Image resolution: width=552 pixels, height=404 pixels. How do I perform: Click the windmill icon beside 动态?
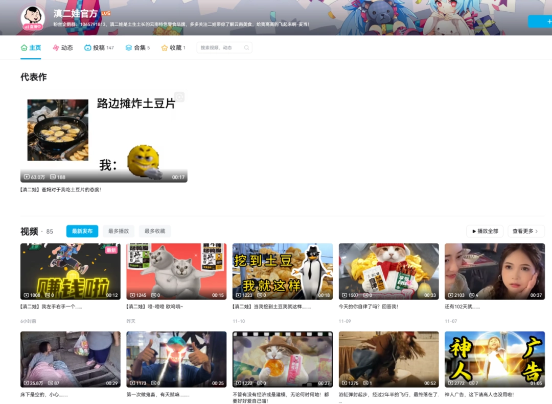pyautogui.click(x=55, y=47)
